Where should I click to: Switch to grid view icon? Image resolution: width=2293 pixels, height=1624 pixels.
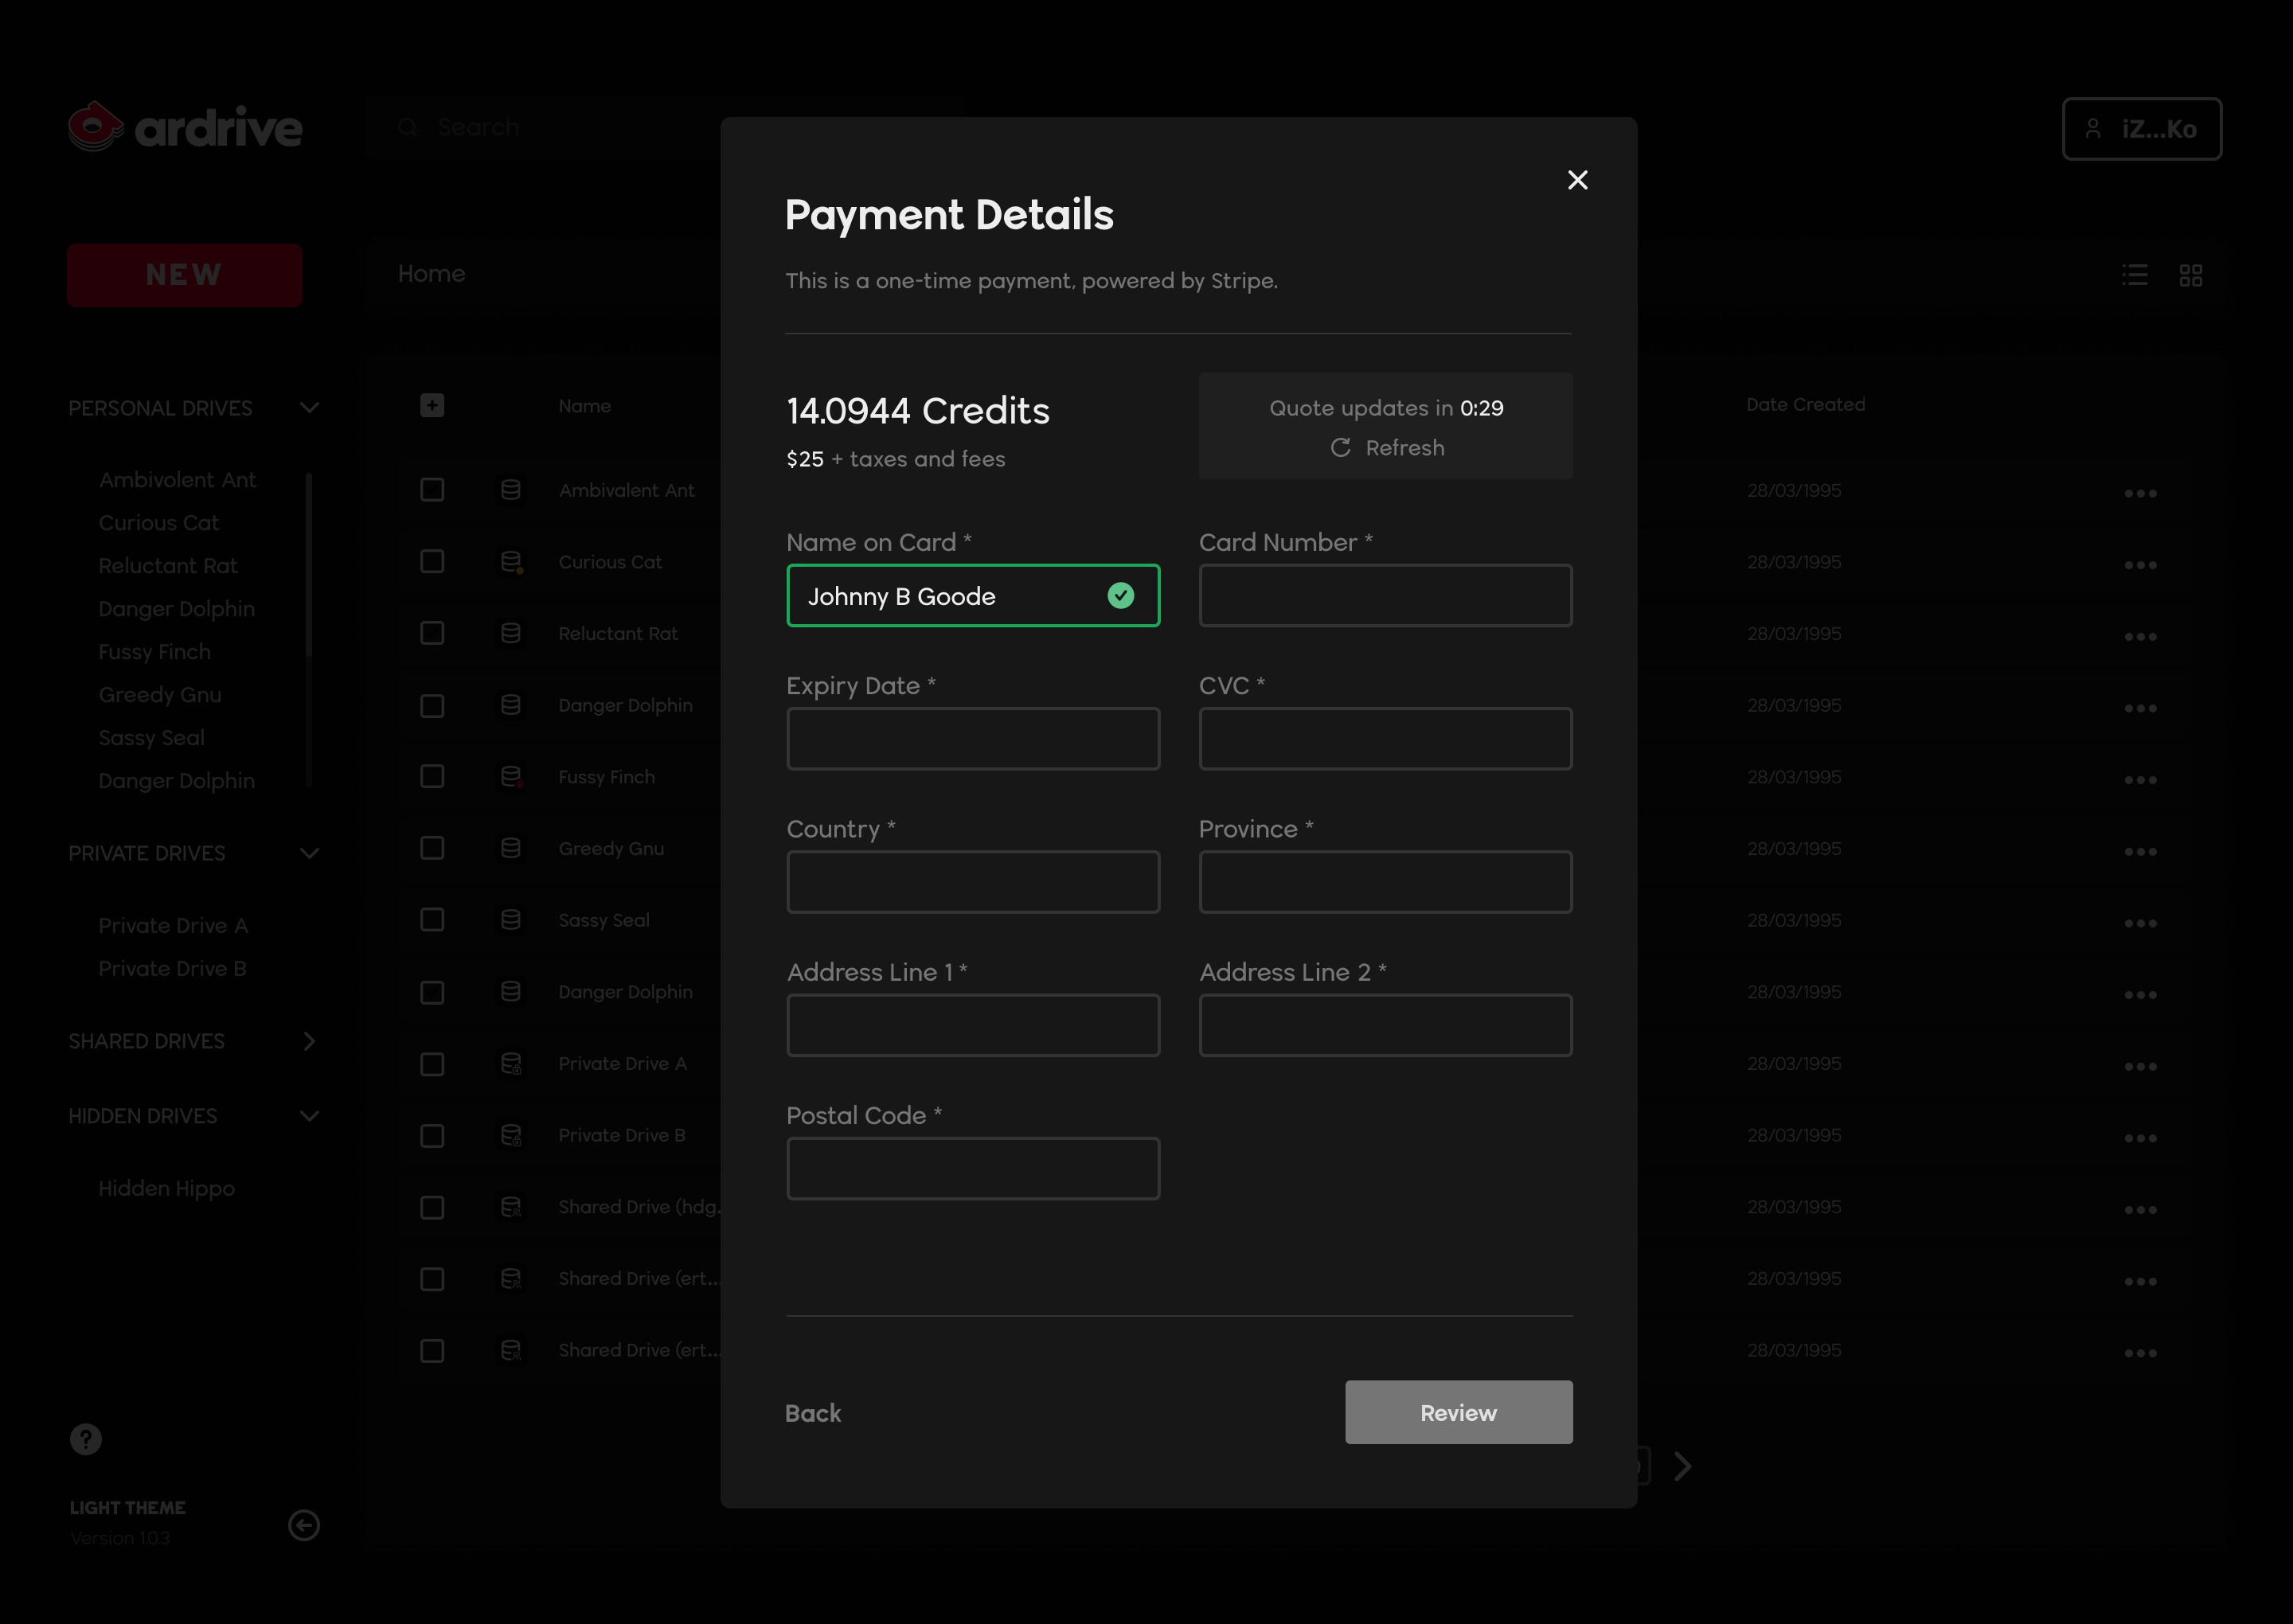tap(2191, 275)
